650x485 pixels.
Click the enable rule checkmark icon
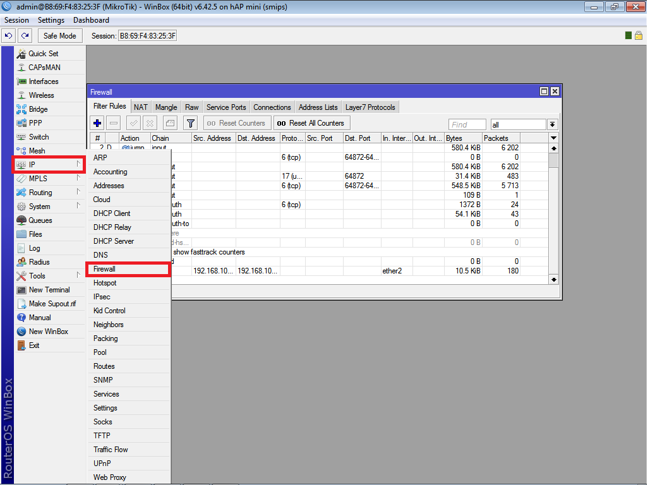click(133, 123)
